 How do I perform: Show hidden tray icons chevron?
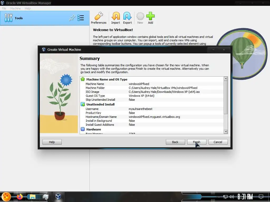(219, 197)
